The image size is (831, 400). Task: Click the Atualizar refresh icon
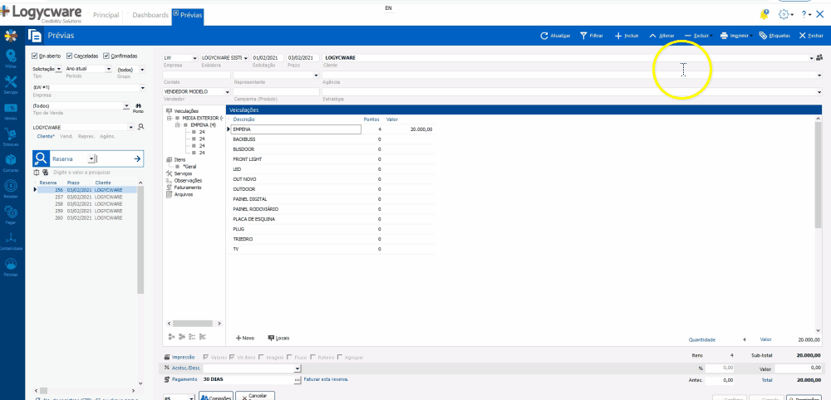(543, 36)
